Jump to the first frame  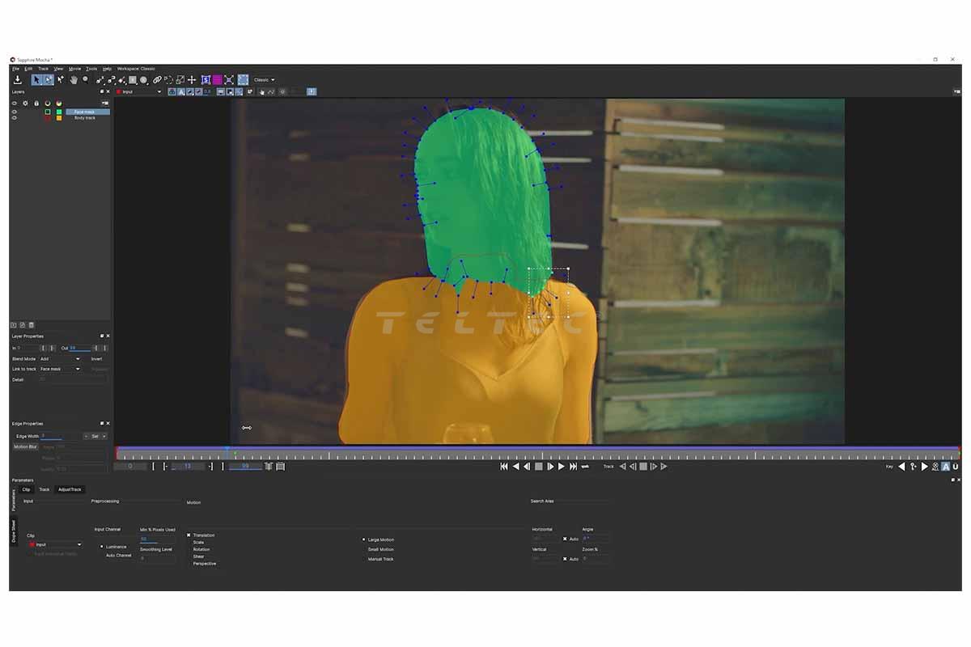[503, 467]
